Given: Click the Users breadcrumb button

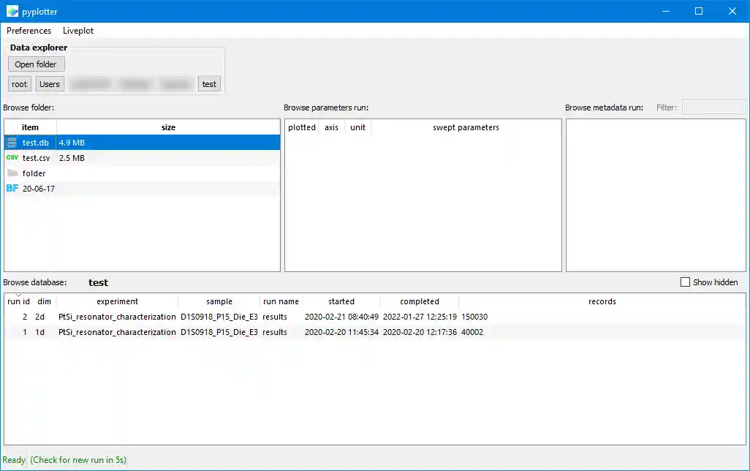Looking at the screenshot, I should point(49,83).
